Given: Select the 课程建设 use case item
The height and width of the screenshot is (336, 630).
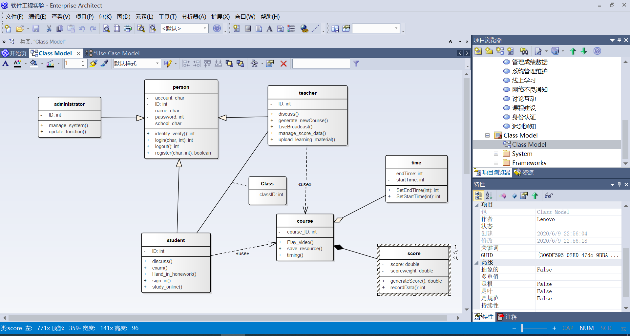Looking at the screenshot, I should [x=524, y=108].
